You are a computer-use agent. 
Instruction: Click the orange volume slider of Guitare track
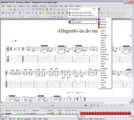click(x=50, y=113)
